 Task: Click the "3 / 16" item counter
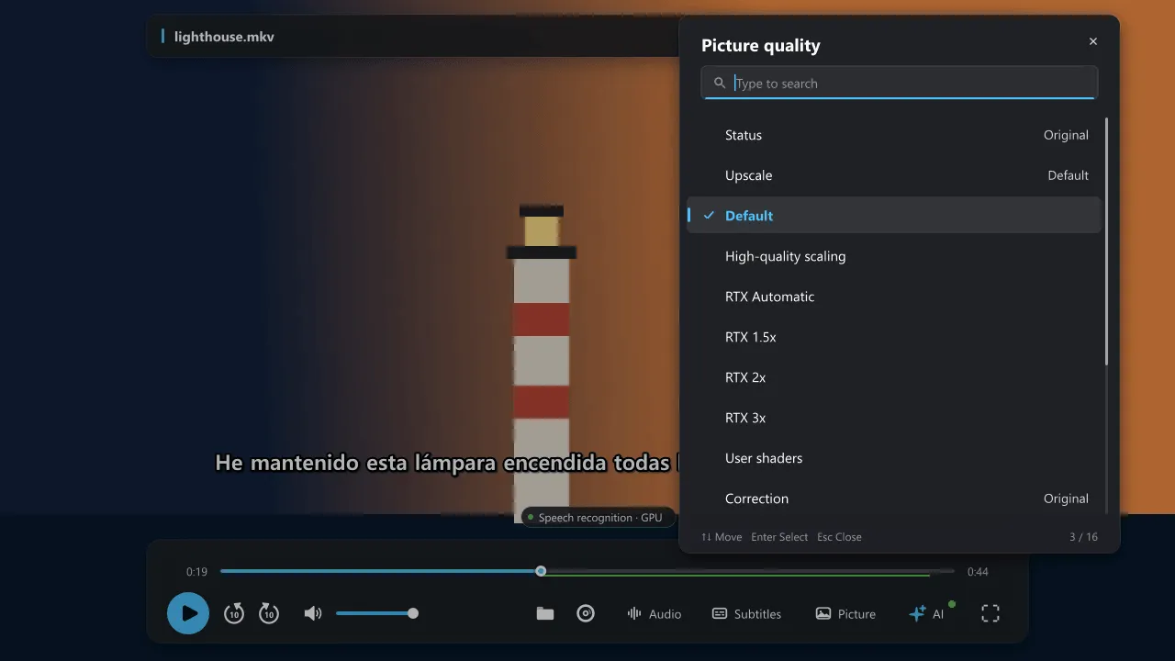point(1083,537)
